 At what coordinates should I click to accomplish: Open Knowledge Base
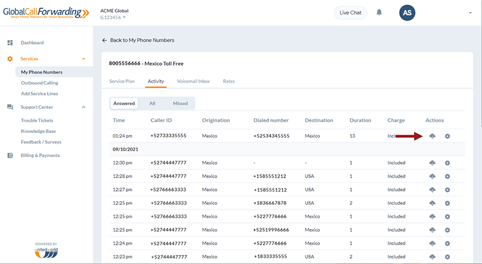(38, 131)
